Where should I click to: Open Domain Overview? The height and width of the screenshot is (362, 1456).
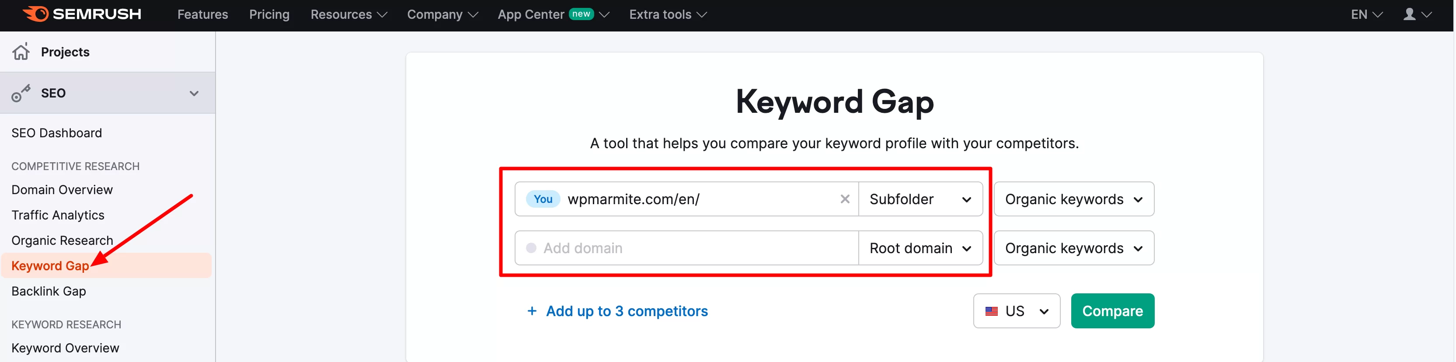[x=62, y=190]
